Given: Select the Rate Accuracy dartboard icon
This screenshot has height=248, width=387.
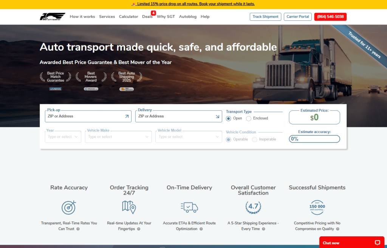Looking at the screenshot, I should click(69, 208).
